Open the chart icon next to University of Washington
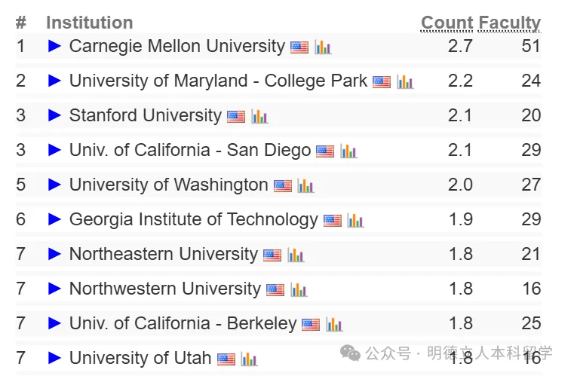The height and width of the screenshot is (376, 571). [x=305, y=186]
